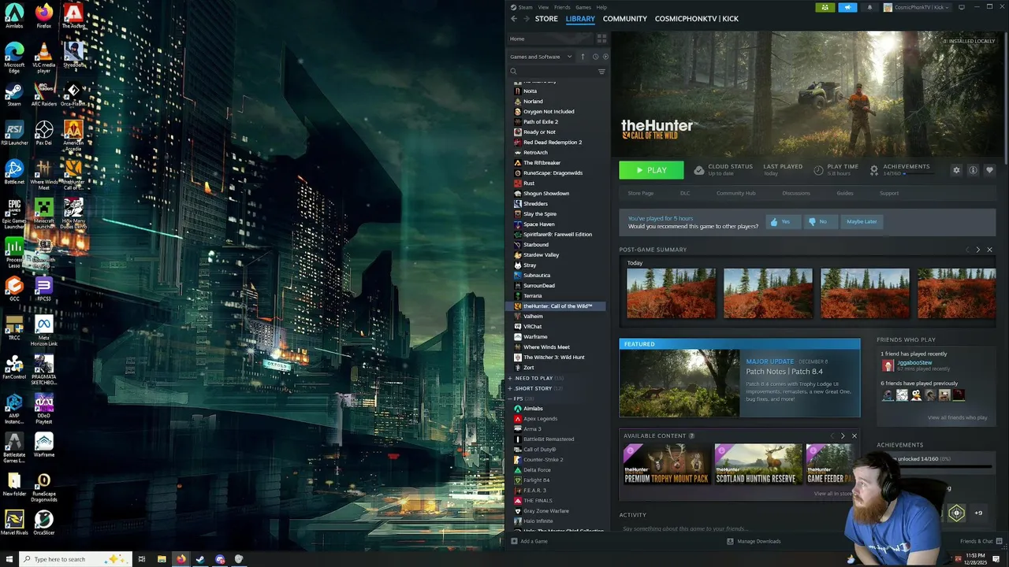Open first post-game summary screenshot
1009x567 pixels.
[671, 293]
